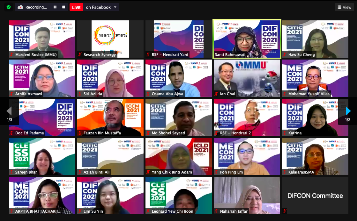
Task: Stop the recording
Action: (63, 7)
